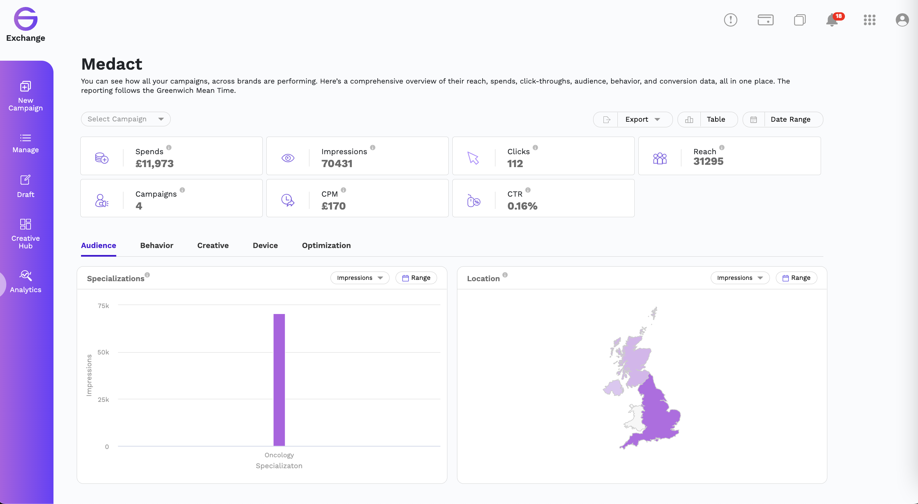The height and width of the screenshot is (504, 918).
Task: Click the export file icon
Action: pos(606,120)
